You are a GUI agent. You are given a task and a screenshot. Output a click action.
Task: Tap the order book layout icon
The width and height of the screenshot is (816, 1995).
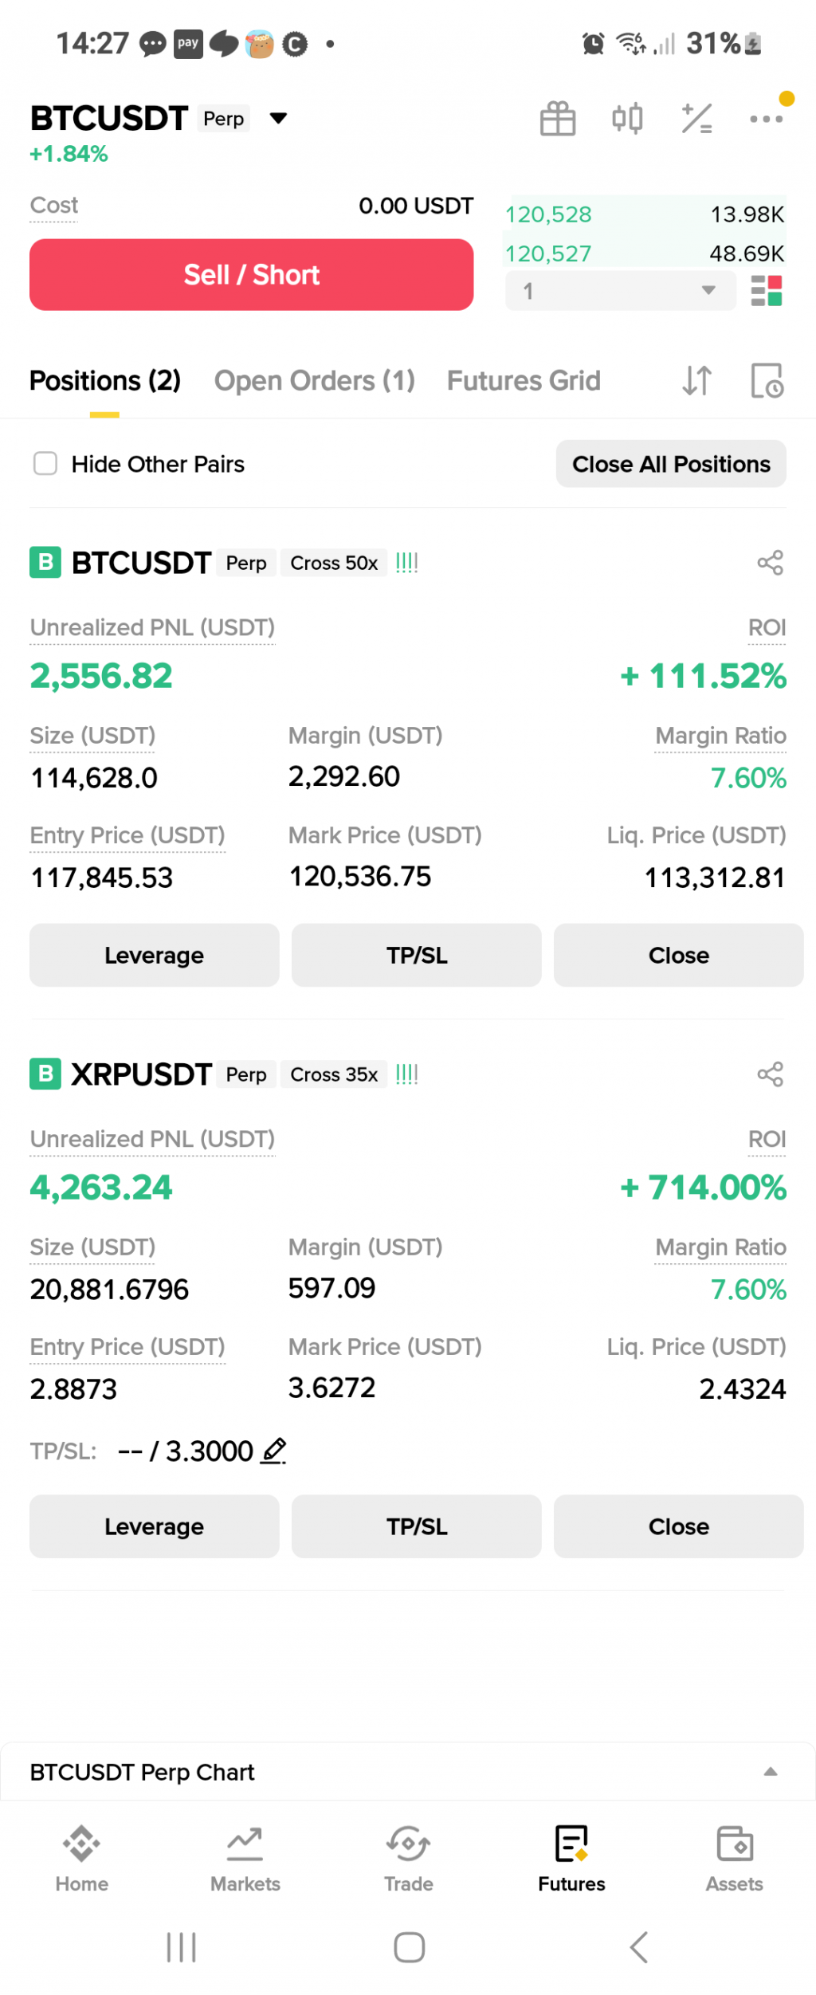coord(766,291)
